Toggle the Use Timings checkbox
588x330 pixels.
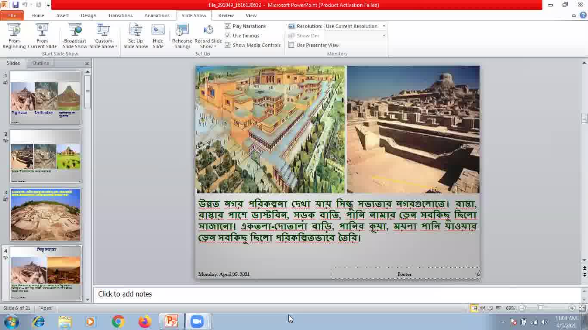228,36
